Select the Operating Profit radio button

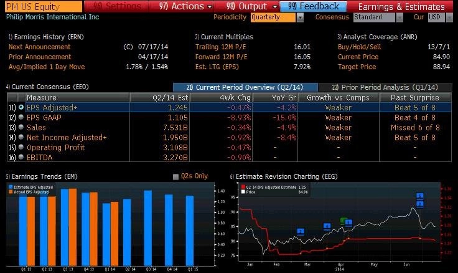click(21, 147)
